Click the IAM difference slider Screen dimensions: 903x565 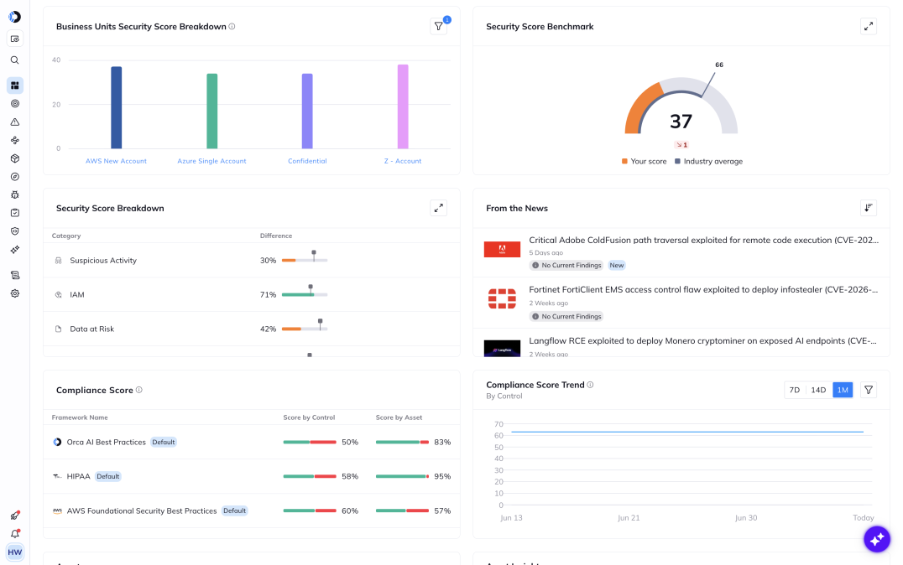point(305,293)
